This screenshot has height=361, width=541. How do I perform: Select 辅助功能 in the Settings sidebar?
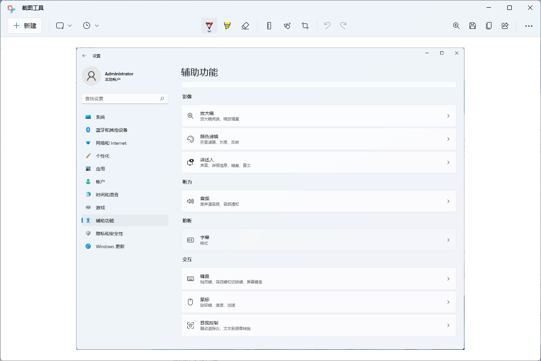point(105,220)
